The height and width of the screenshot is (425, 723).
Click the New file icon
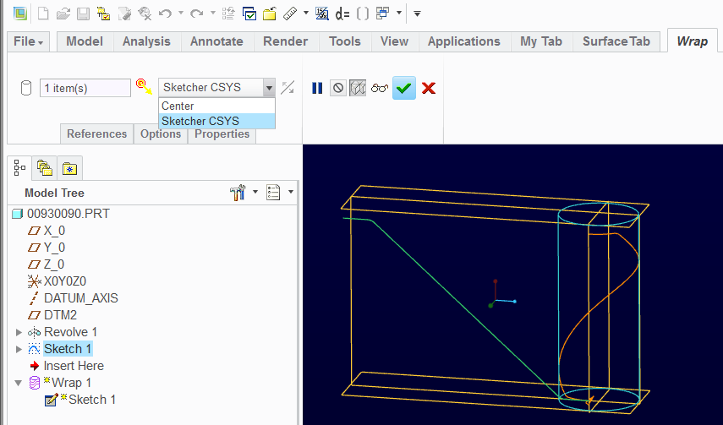point(43,14)
